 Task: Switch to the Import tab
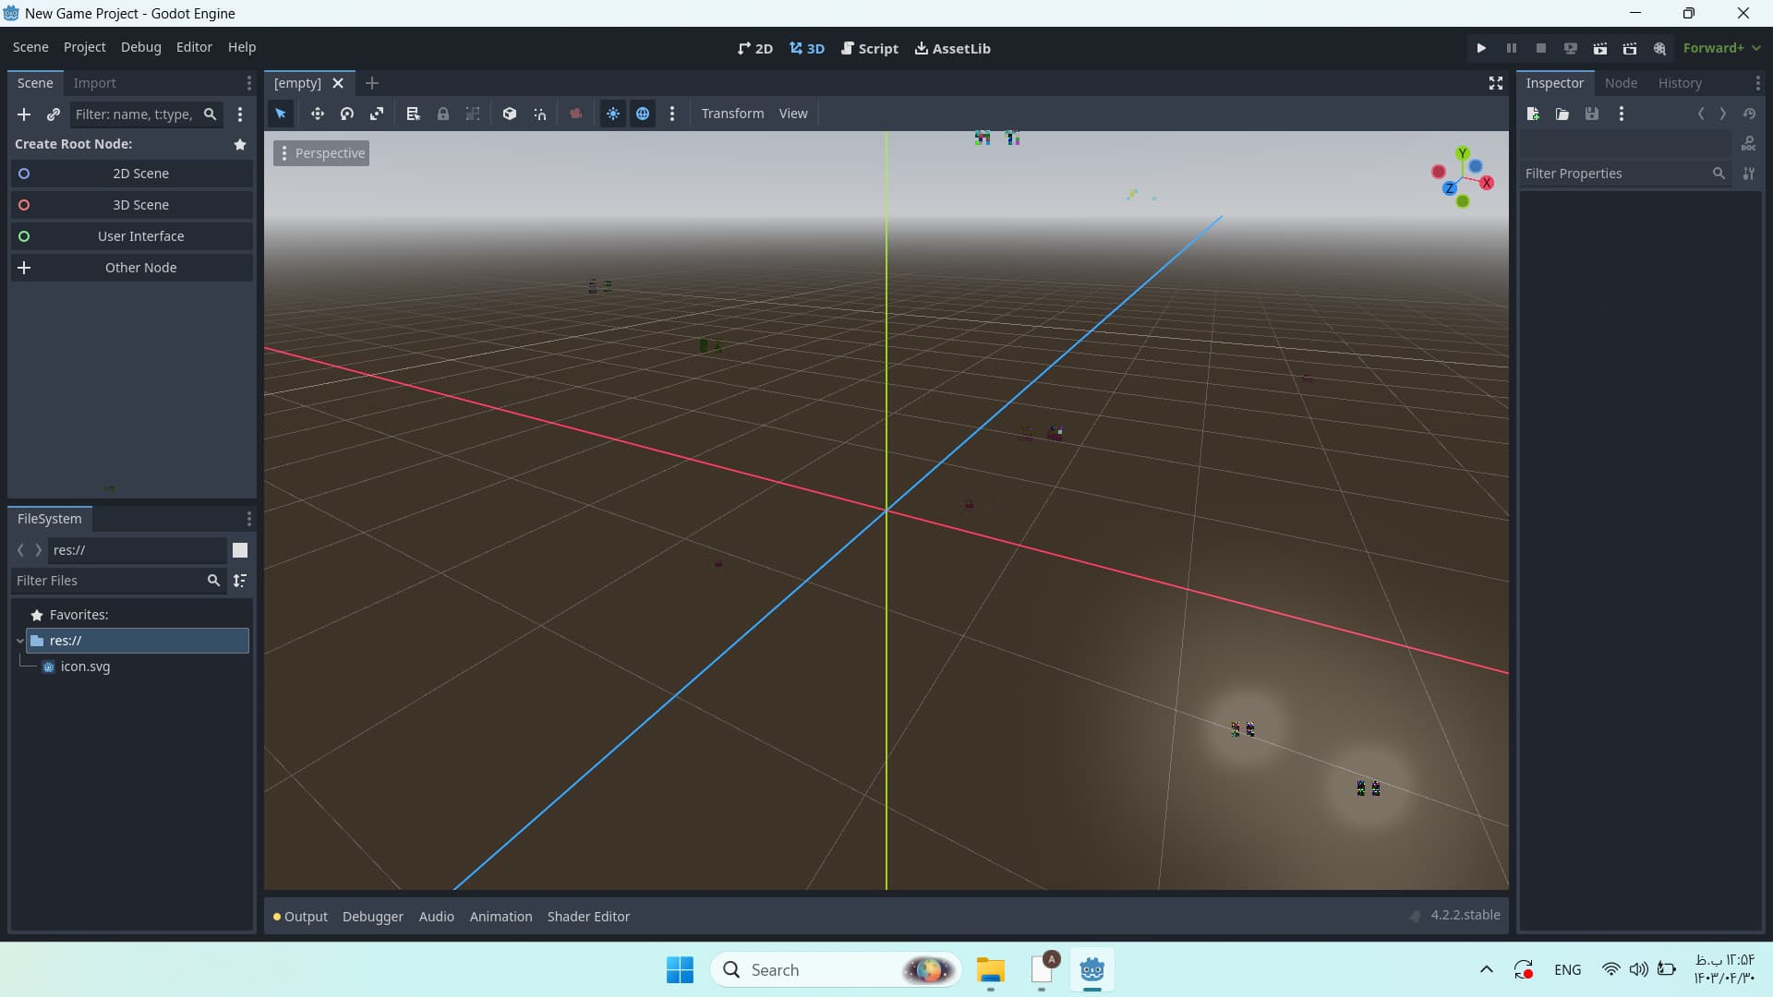(x=94, y=83)
